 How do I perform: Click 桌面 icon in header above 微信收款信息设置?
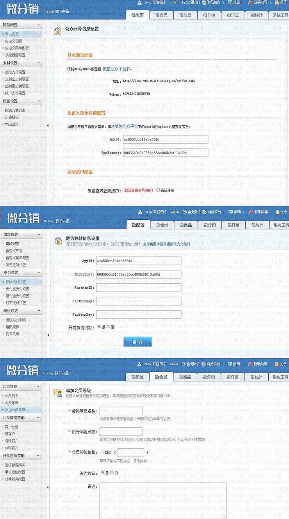pos(230,212)
